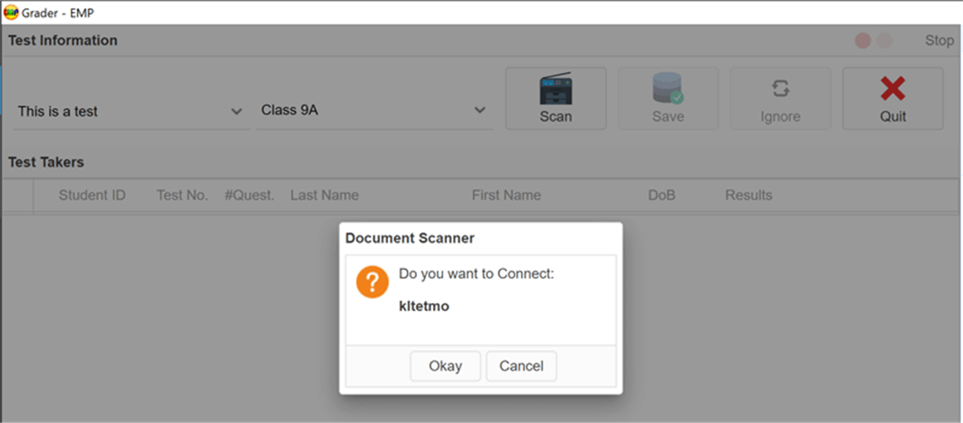Expand the Class 9A dropdown

480,110
